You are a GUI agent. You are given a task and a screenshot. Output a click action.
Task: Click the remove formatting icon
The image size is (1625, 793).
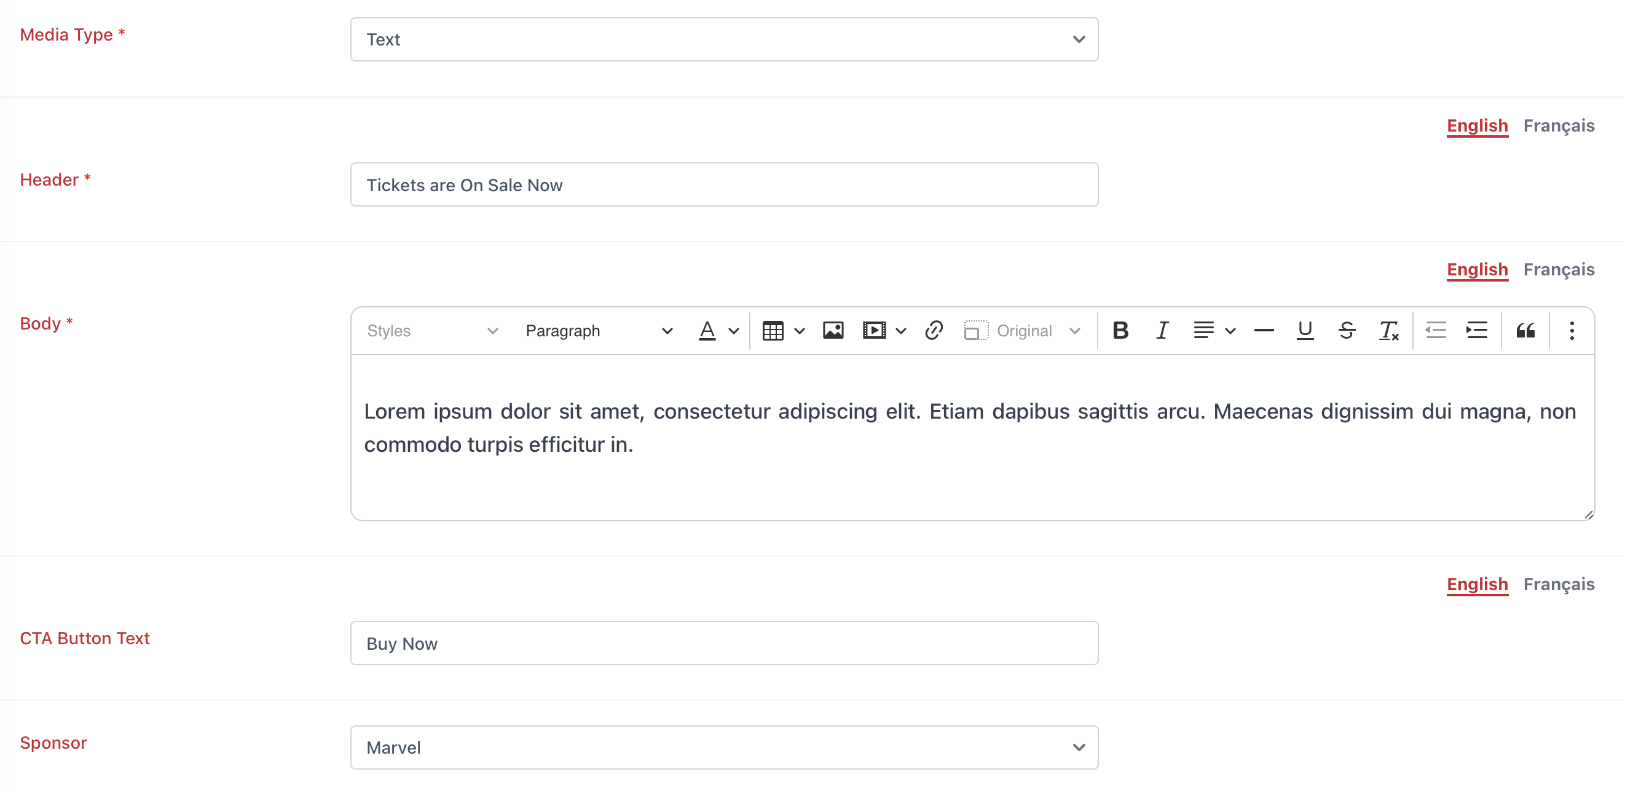(x=1388, y=331)
